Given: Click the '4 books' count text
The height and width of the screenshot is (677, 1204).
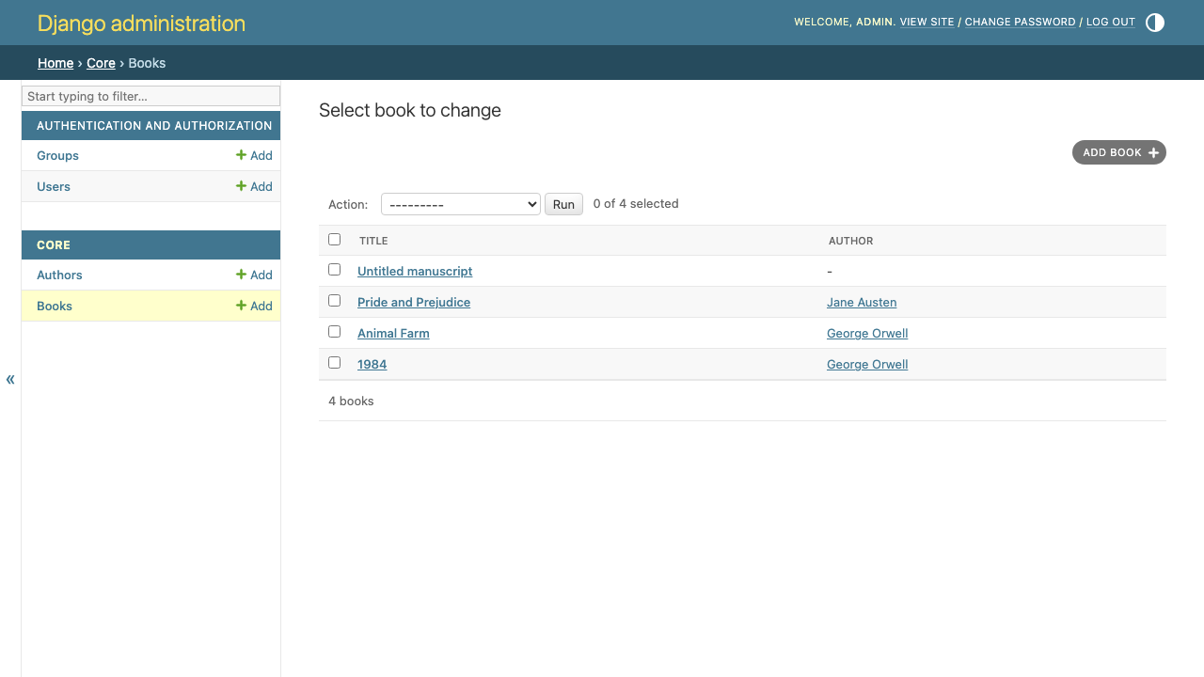Looking at the screenshot, I should (x=351, y=401).
